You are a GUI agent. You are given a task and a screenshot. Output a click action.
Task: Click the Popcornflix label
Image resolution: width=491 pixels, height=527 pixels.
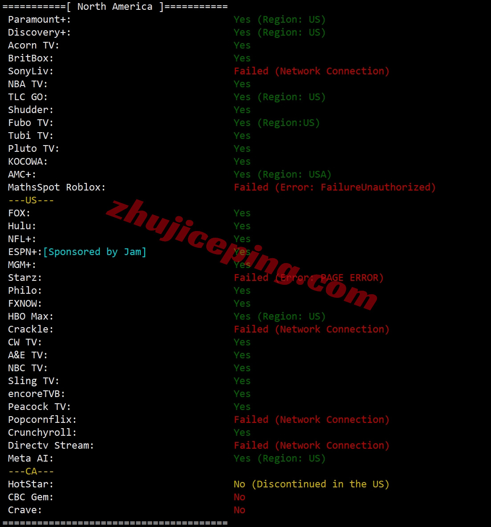(42, 420)
